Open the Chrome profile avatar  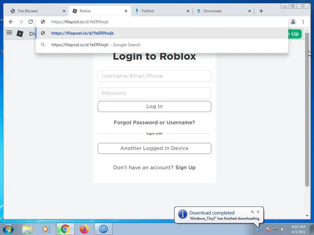coord(293,22)
